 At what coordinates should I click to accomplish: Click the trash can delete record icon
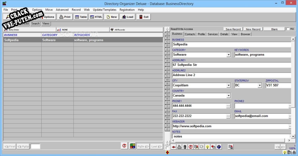[x=185, y=147]
